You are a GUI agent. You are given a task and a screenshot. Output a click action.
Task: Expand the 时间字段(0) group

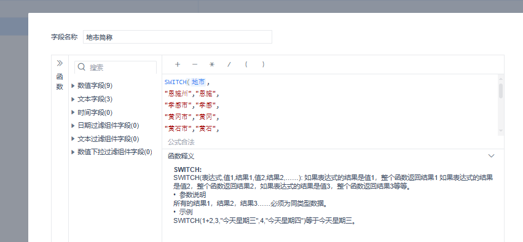point(73,112)
